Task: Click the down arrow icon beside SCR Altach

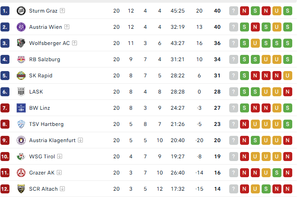Action: (63, 189)
